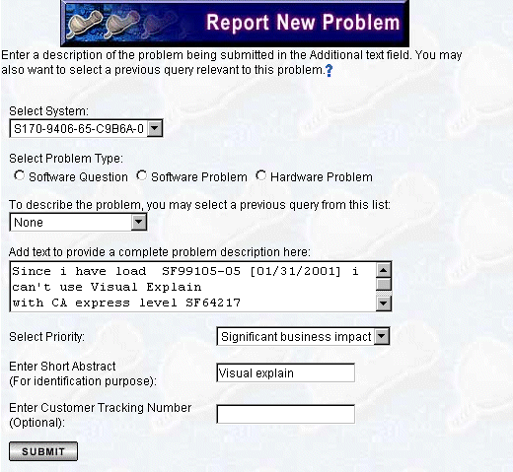Click the scroll up arrow in description box
This screenshot has width=513, height=472.
(x=384, y=270)
